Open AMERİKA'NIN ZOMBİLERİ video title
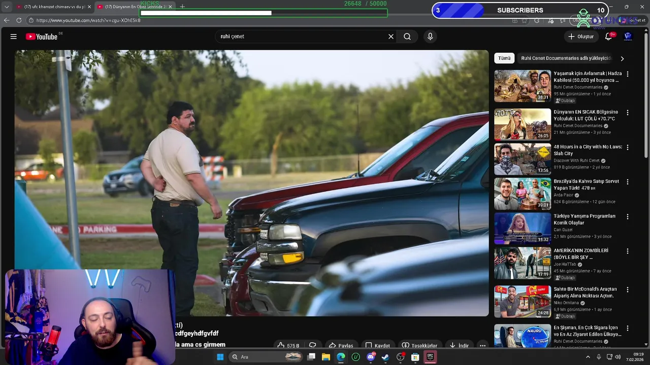650x365 pixels. [581, 253]
